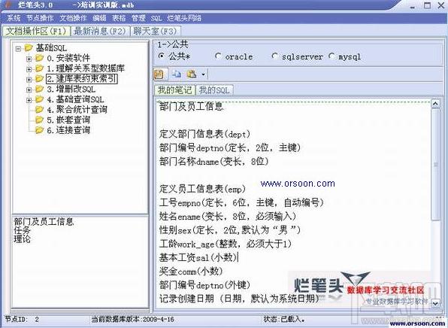
Task: Expand the 3. 增删改SQL node
Action: (x=29, y=90)
